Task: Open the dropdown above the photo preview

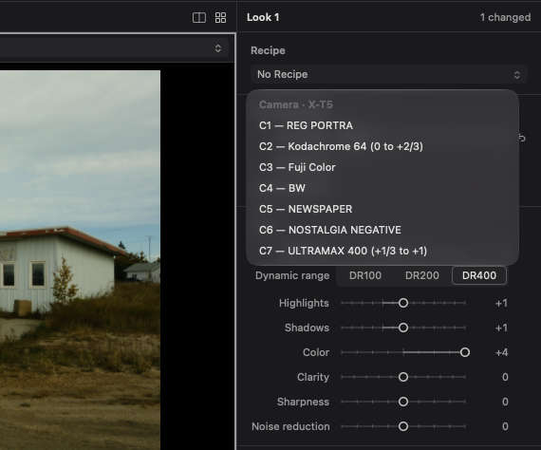Action: point(114,48)
